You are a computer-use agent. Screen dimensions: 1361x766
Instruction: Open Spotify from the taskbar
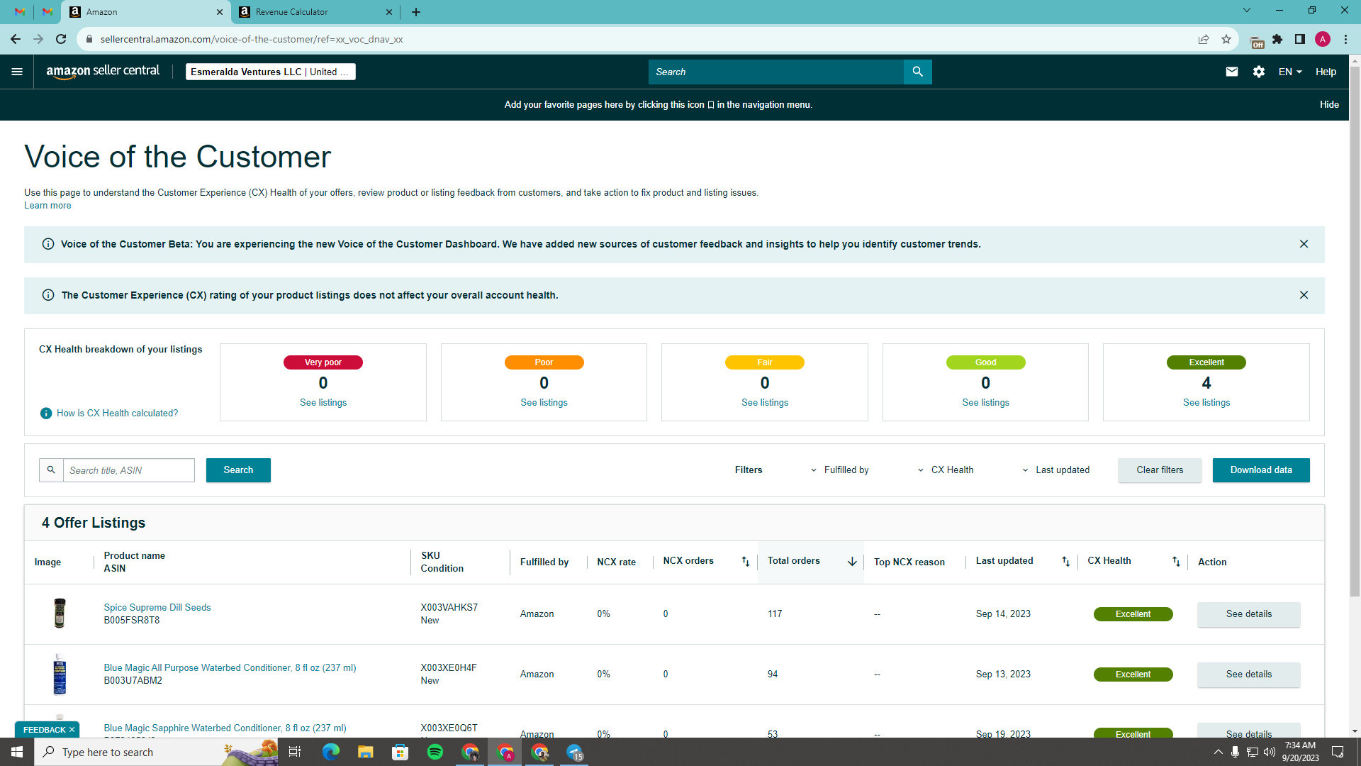pyautogui.click(x=435, y=752)
